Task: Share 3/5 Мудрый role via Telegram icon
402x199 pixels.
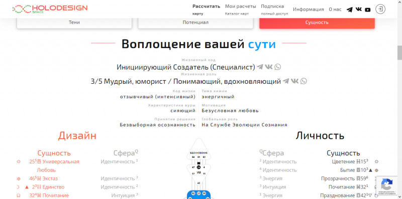Action: click(x=286, y=81)
